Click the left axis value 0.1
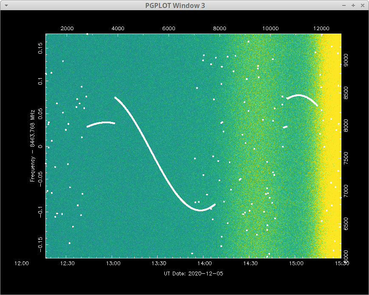The image size is (369, 295). click(x=40, y=81)
